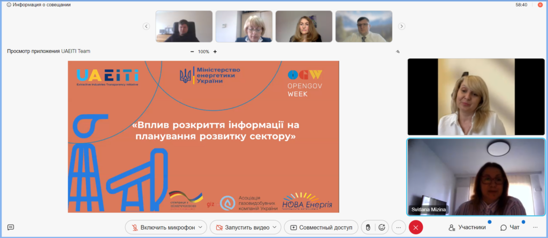Open the Чат chat panel
548x238 pixels.
tap(510, 227)
